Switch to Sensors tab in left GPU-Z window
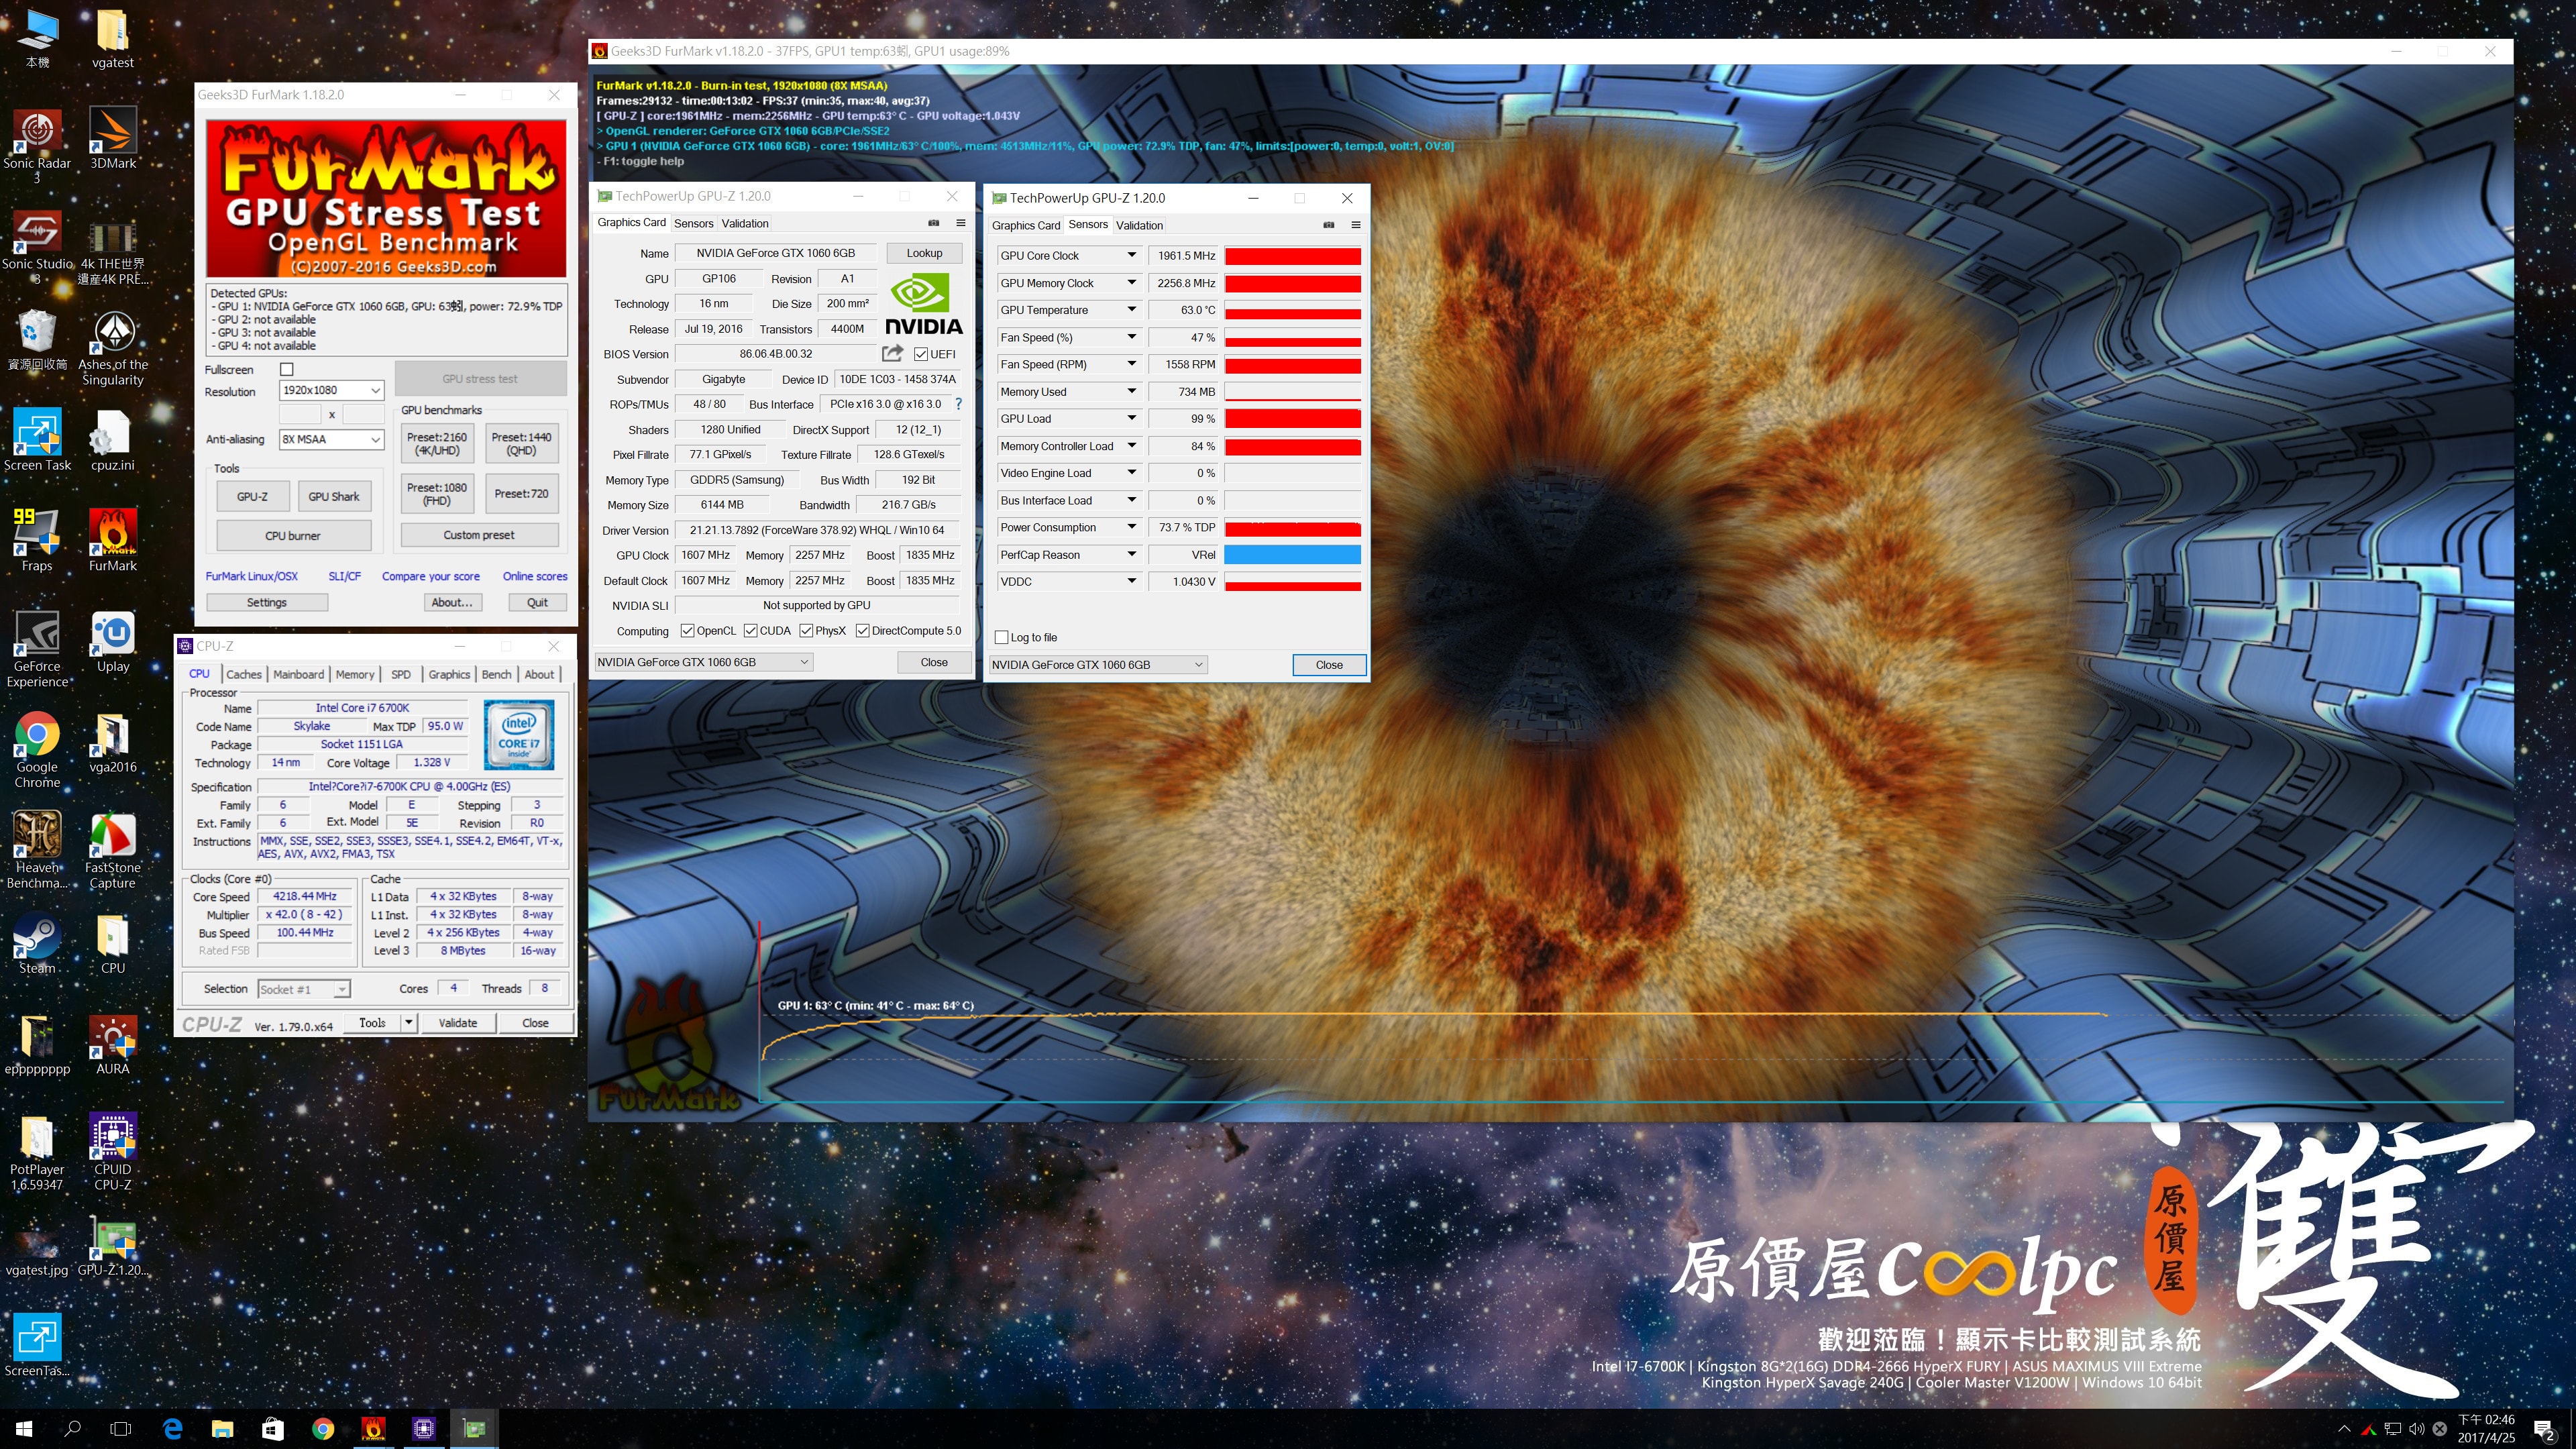Viewport: 2576px width, 1449px height. point(693,223)
